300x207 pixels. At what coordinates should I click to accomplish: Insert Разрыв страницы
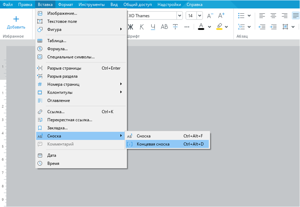81,68
